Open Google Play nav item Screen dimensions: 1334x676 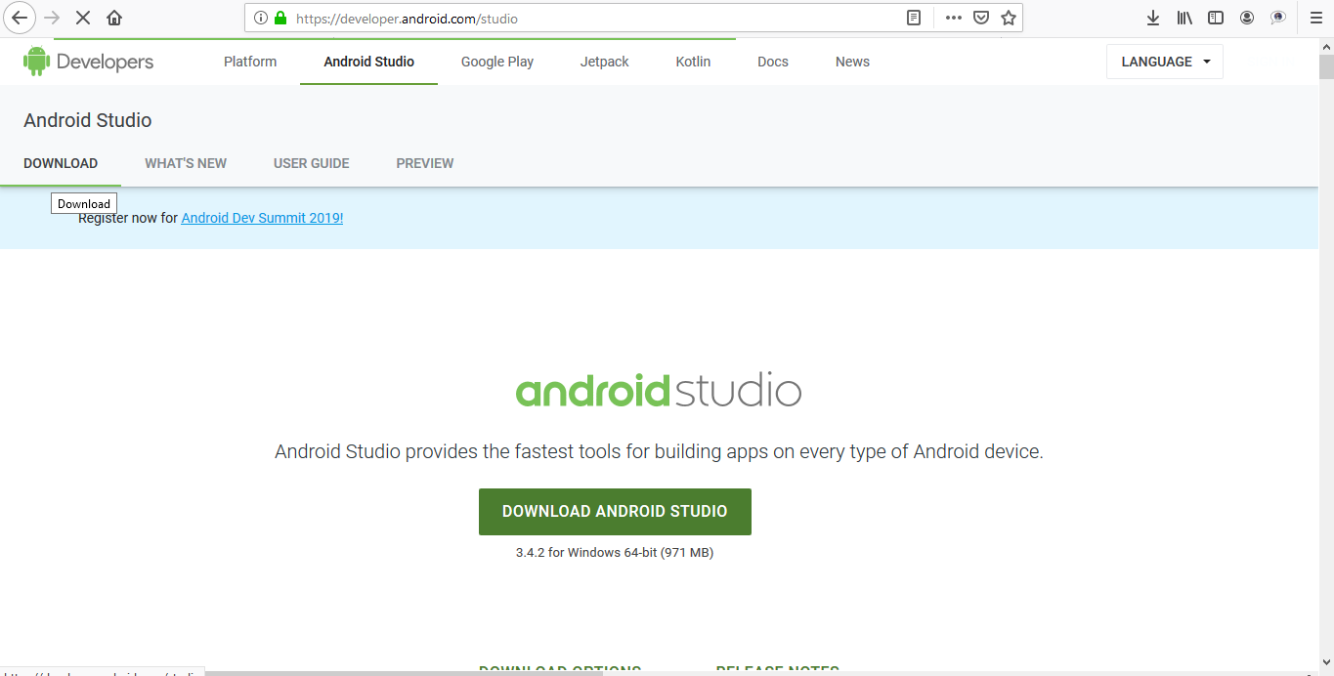point(497,62)
